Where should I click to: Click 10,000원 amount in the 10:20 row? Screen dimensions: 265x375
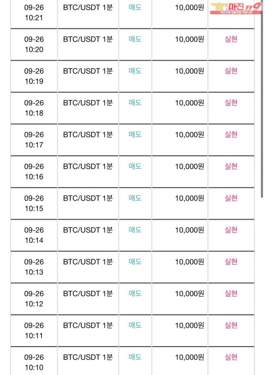click(189, 39)
